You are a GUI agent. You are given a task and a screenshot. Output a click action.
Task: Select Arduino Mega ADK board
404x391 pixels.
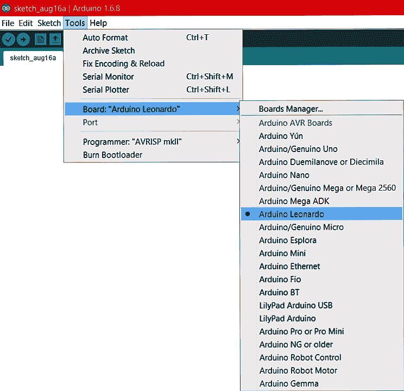click(321, 201)
